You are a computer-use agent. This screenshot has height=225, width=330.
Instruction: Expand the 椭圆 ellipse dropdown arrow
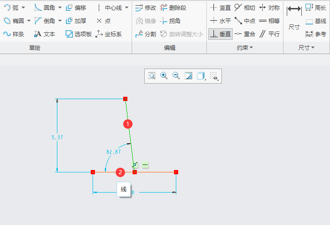(29, 21)
